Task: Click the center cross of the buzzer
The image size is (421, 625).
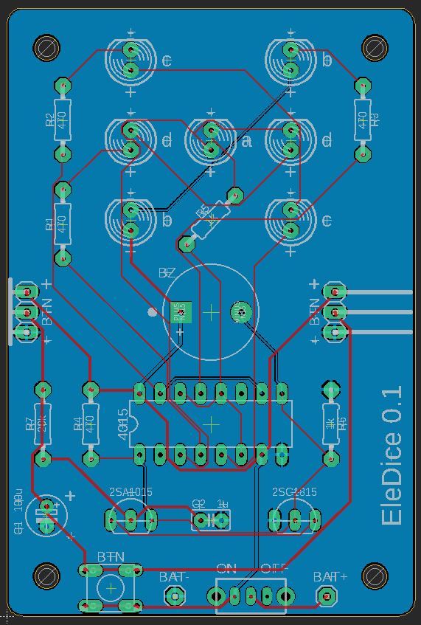Action: [211, 312]
